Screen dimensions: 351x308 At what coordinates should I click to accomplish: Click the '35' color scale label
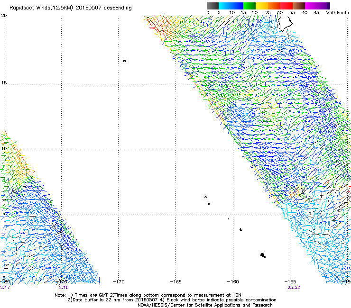(292, 12)
